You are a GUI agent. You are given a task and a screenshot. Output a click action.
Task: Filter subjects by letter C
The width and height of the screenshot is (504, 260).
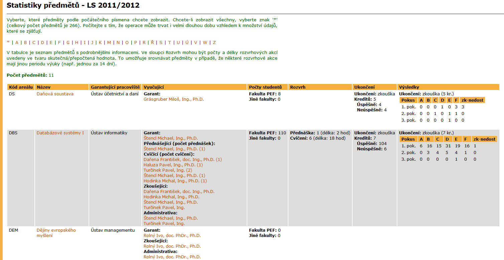tap(34, 43)
